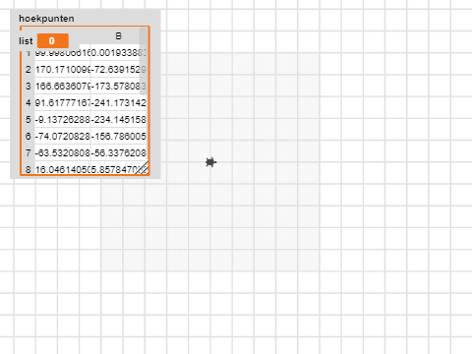Click the list watcher vertical scrollbar
This screenshot has width=472, height=354.
click(x=144, y=61)
